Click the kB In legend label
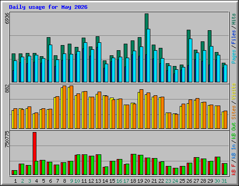Screen dimensions: 239x186 (234, 152)
